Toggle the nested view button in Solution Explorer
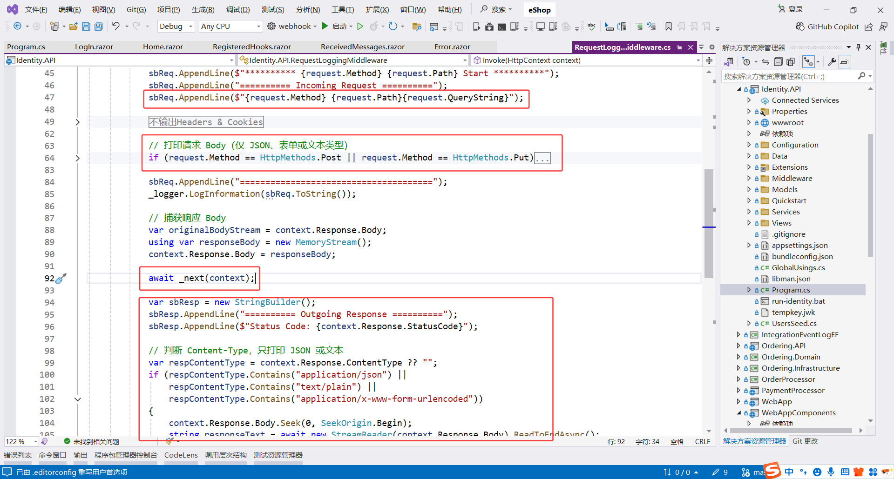 (x=808, y=62)
